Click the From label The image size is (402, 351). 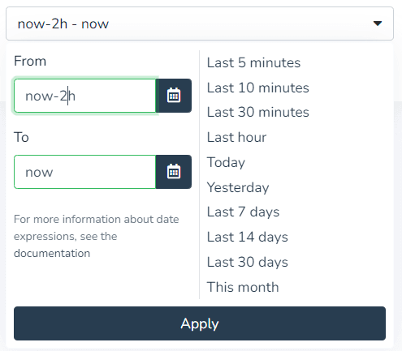30,61
